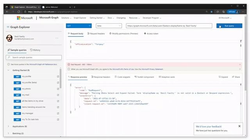Viewport: 250px width, 140px height.
Task: Open the Resources nav dropdown
Action: click(134, 18)
